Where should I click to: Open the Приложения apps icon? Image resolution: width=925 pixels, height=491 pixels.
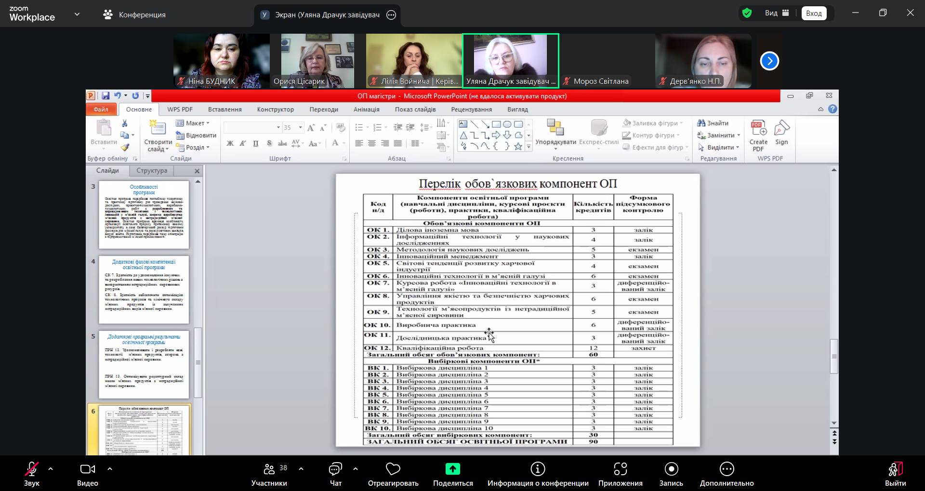(620, 469)
